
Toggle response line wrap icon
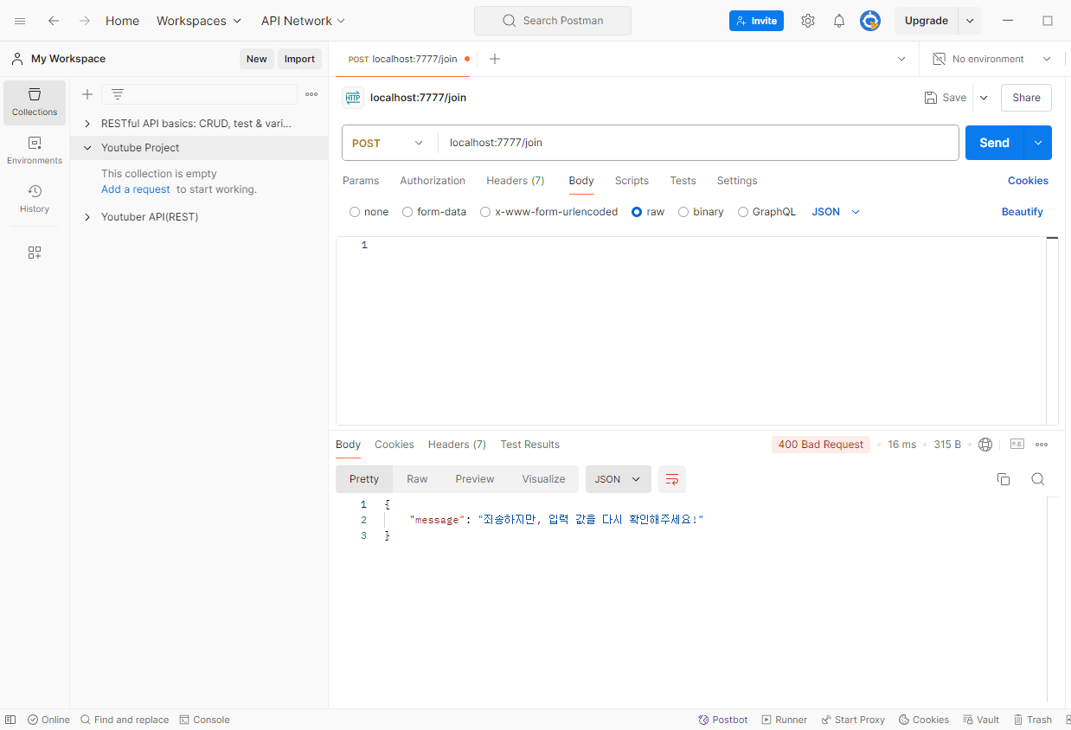672,479
